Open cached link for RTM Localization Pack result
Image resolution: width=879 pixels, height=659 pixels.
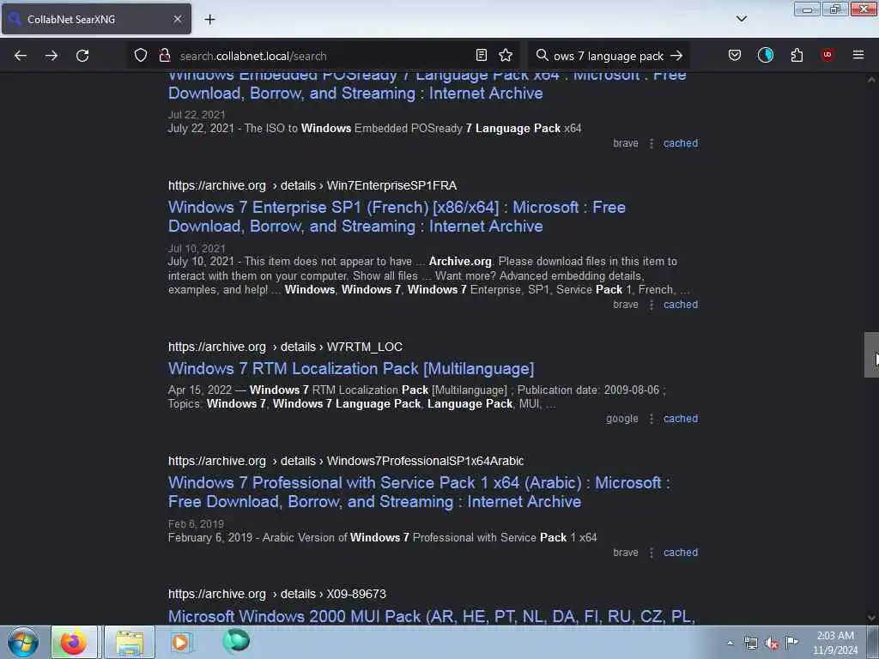point(681,419)
